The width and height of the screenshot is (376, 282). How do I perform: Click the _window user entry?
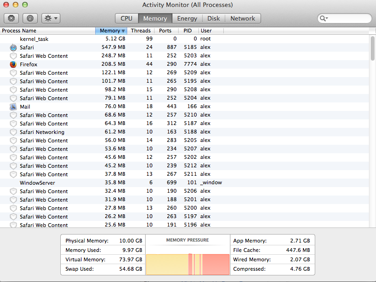[x=211, y=182]
